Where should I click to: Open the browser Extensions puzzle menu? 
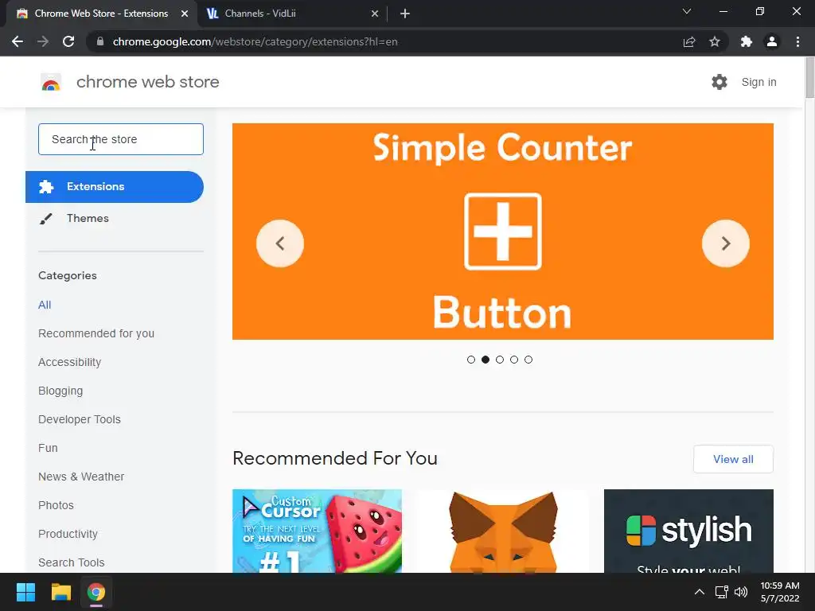(747, 41)
